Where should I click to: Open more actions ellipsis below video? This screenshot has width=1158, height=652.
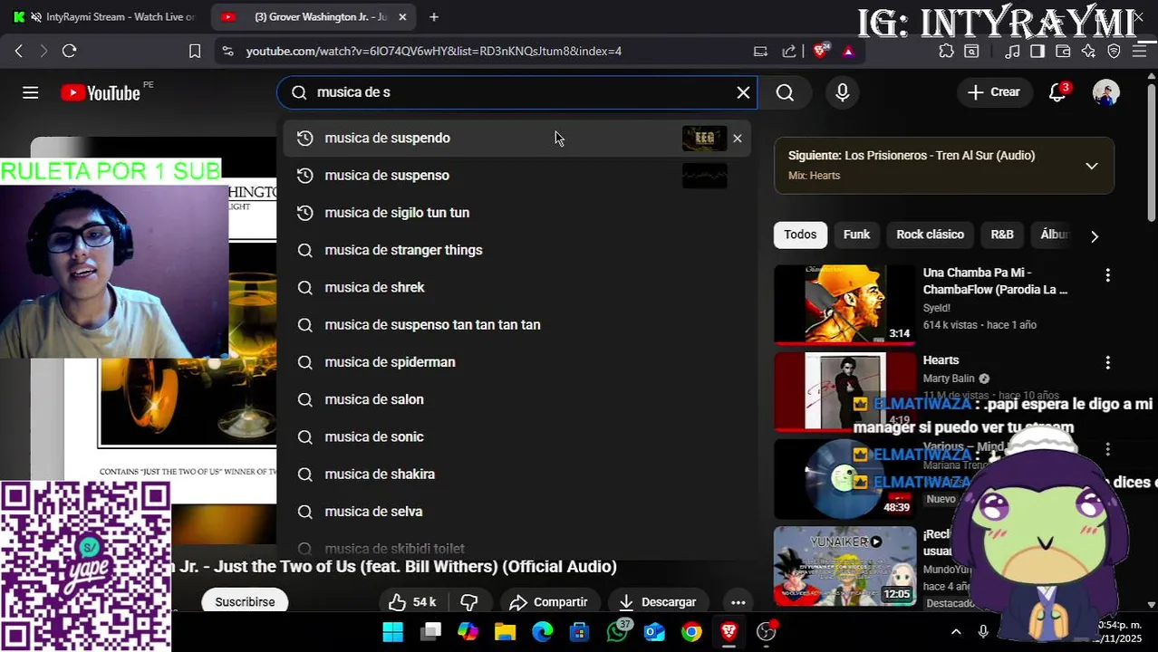coord(738,602)
